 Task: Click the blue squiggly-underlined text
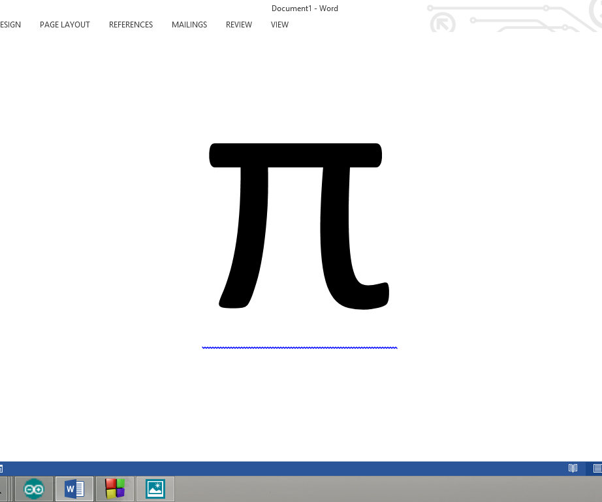point(299,346)
